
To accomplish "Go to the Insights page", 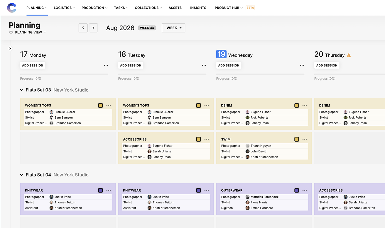I will [198, 8].
